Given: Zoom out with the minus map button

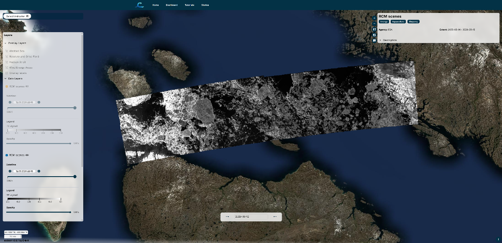Looking at the screenshot, I should click(374, 24).
